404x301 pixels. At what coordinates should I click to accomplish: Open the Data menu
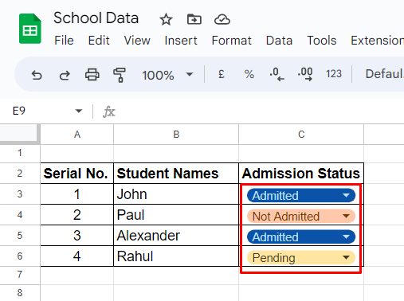pyautogui.click(x=279, y=41)
